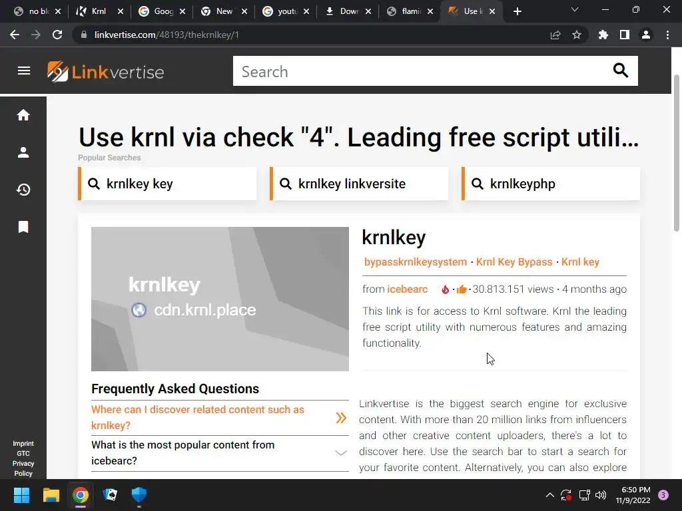Search popular term 'krnlkey linkversite'
Image resolution: width=682 pixels, height=511 pixels.
tap(359, 184)
